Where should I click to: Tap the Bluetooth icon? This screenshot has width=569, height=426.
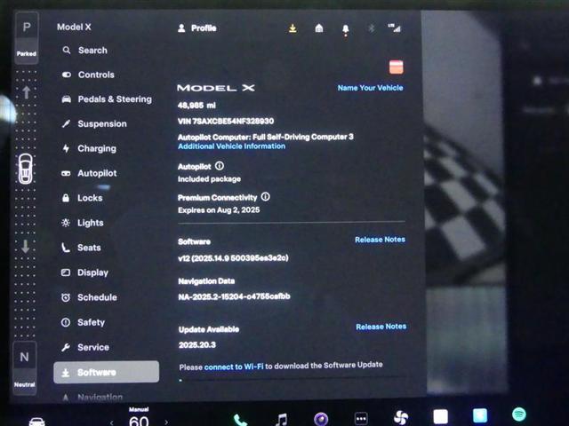pyautogui.click(x=372, y=28)
